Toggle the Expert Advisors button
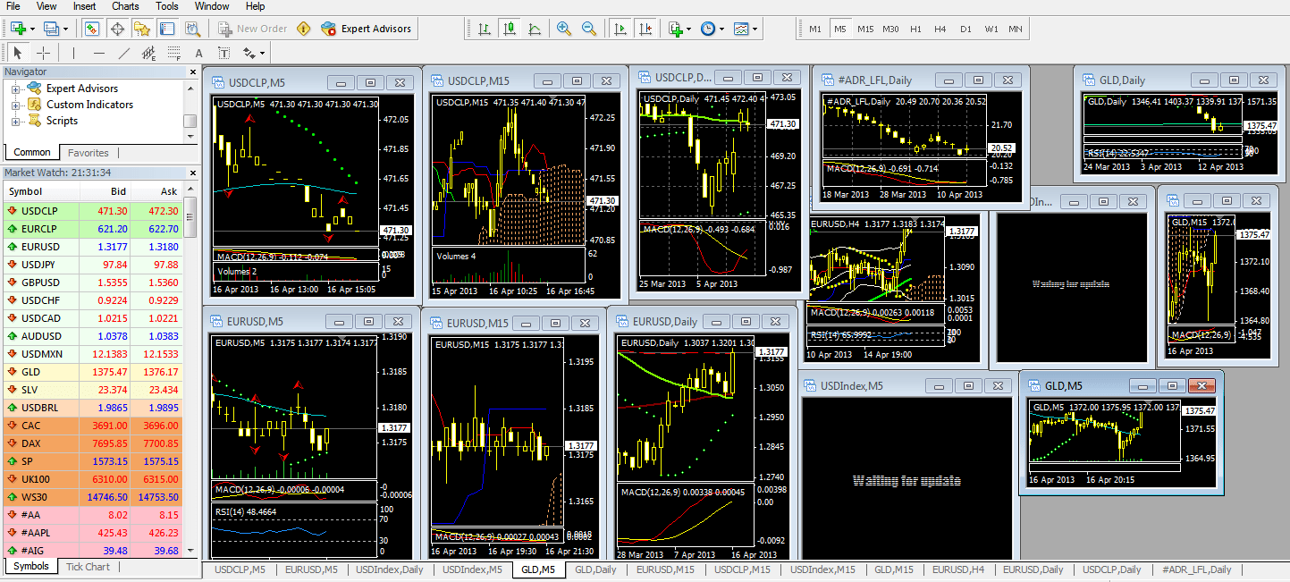The width and height of the screenshot is (1290, 582). (x=367, y=29)
